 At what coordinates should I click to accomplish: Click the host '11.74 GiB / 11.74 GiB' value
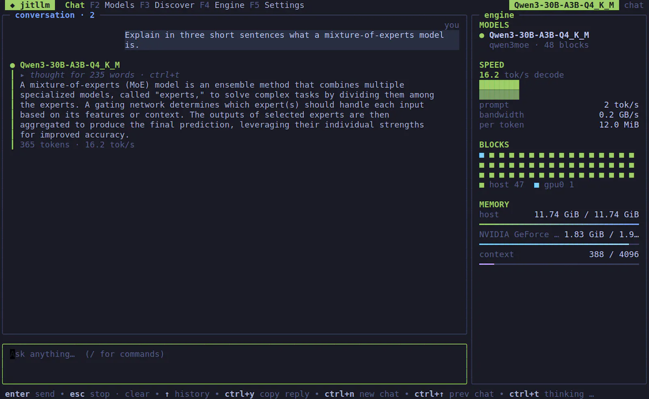tap(587, 215)
